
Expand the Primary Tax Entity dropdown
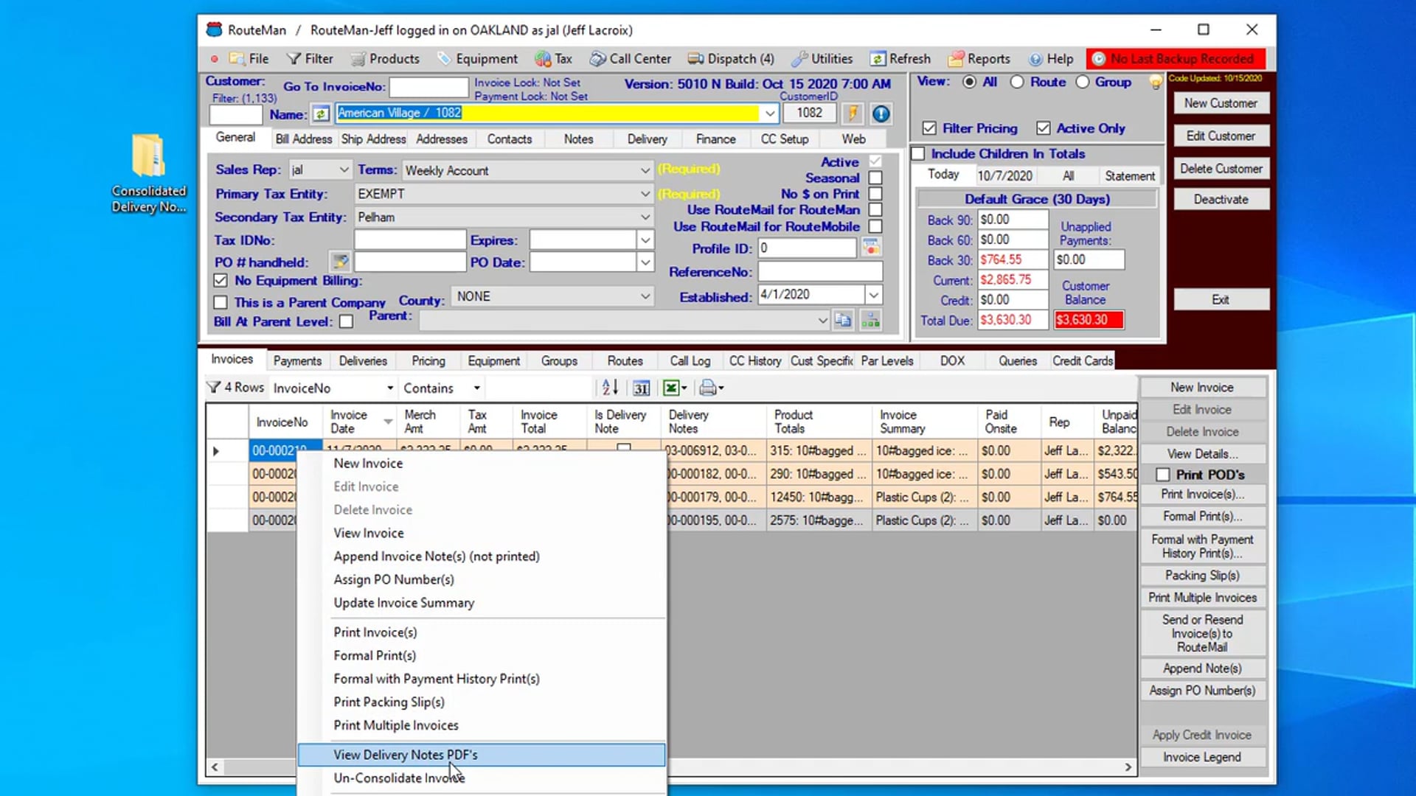[x=645, y=194]
